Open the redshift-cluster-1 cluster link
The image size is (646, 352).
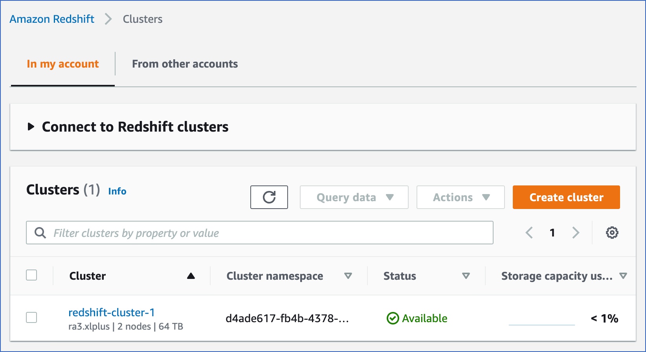[x=112, y=312]
